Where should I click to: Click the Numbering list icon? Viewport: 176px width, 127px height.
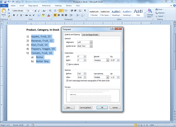point(61,11)
